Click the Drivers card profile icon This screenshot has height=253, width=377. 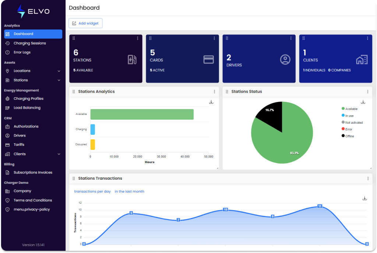(285, 60)
